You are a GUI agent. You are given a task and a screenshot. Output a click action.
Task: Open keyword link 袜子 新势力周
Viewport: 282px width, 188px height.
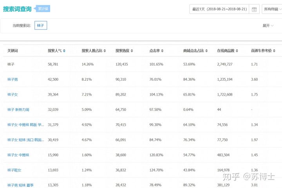click(x=18, y=110)
